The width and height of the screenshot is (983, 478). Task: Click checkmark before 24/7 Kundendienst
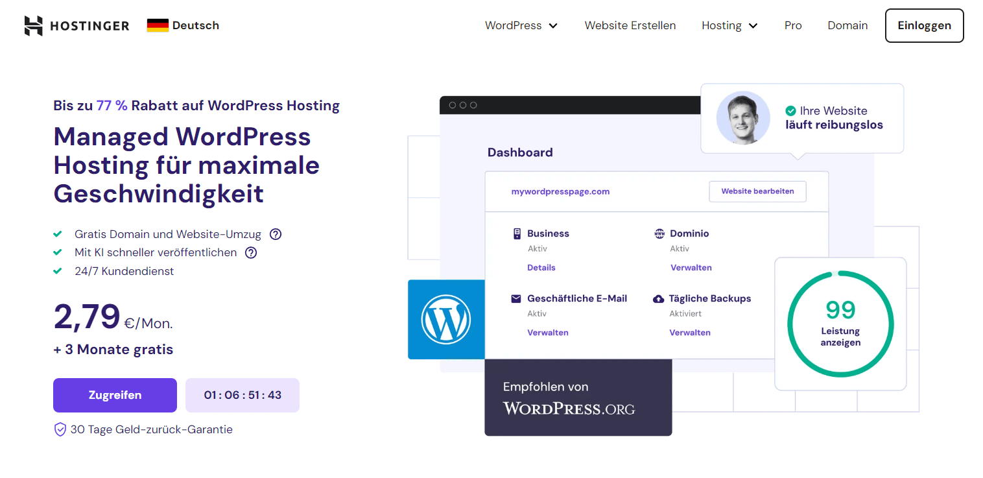pos(58,271)
